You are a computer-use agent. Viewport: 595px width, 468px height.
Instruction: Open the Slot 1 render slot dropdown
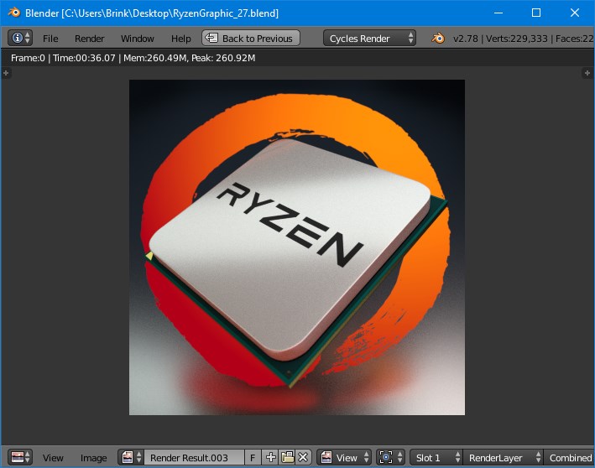coord(436,457)
